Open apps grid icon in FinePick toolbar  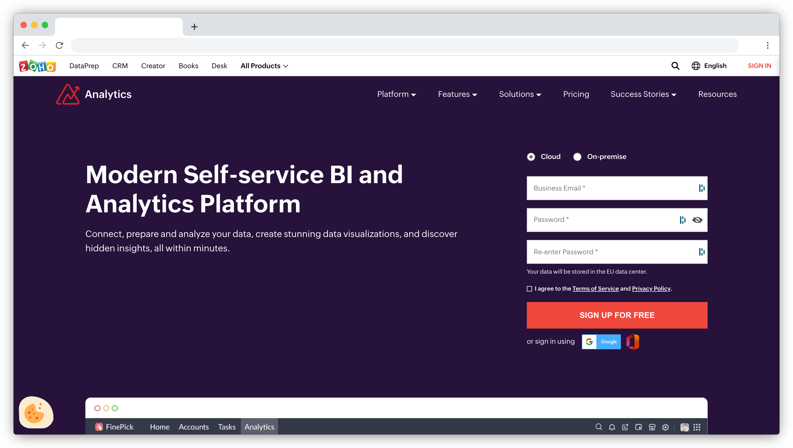click(696, 427)
